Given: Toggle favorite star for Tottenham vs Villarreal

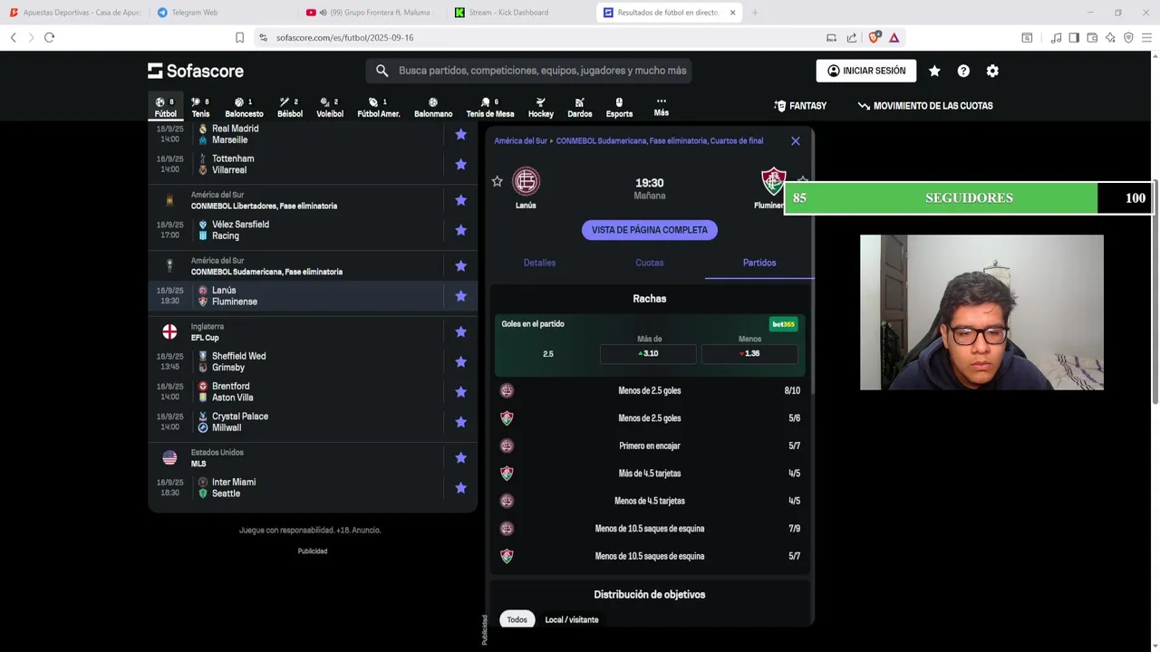Looking at the screenshot, I should coord(460,164).
